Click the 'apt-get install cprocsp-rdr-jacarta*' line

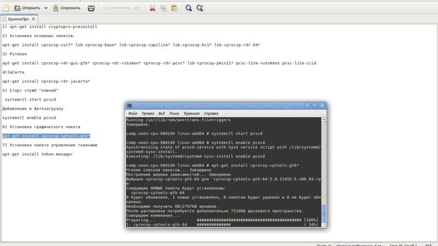click(46, 81)
